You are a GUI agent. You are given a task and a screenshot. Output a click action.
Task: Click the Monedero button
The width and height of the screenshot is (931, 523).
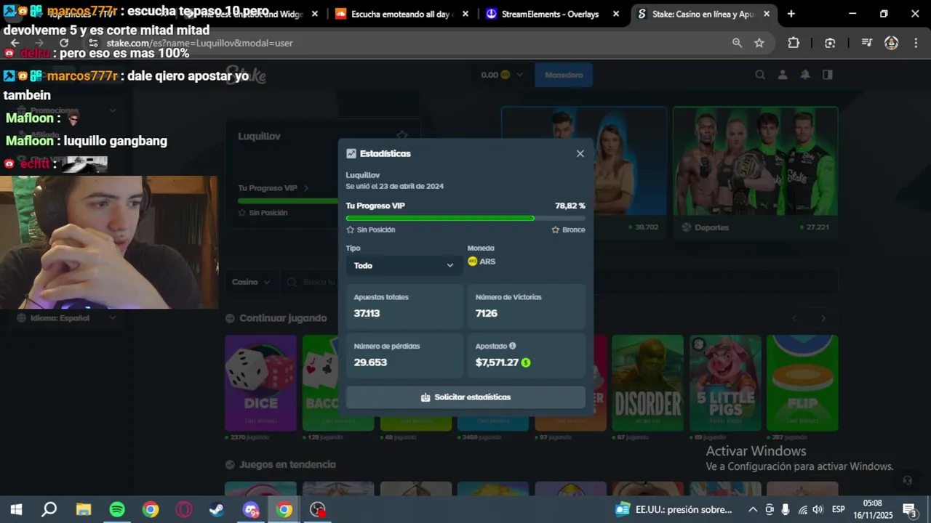[564, 75]
